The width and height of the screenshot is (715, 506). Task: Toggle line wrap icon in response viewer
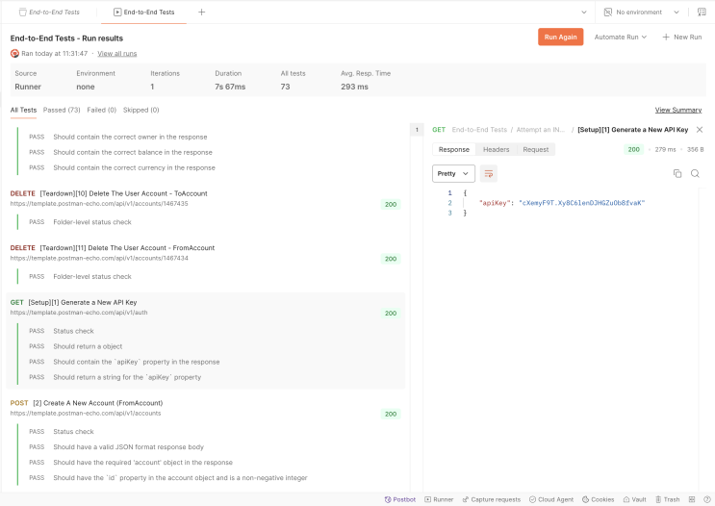pos(488,174)
